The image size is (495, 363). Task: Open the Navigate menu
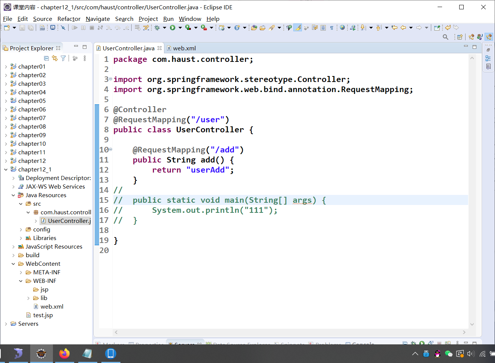point(98,19)
